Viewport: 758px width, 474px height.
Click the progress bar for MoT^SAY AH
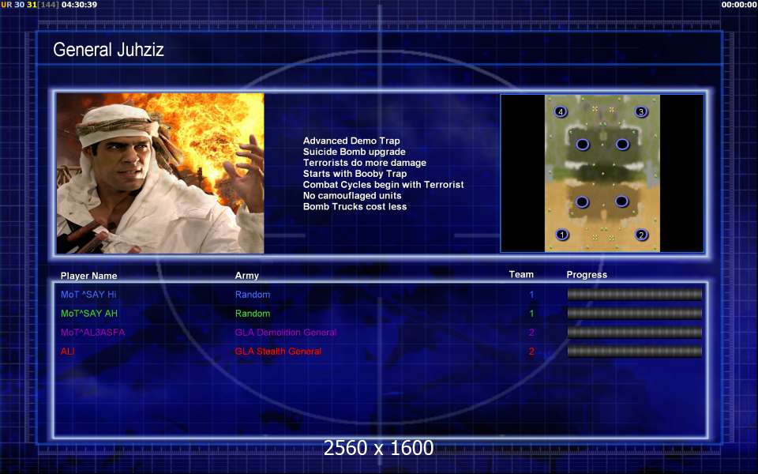click(x=634, y=314)
